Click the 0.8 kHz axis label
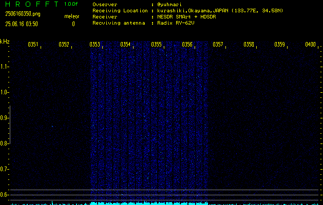This screenshot has width=323, height=205. pos(4,143)
